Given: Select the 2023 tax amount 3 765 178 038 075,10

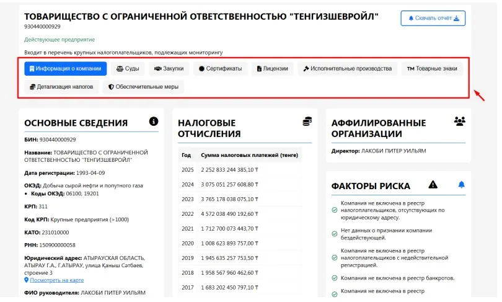Looking at the screenshot, I should 229,199.
